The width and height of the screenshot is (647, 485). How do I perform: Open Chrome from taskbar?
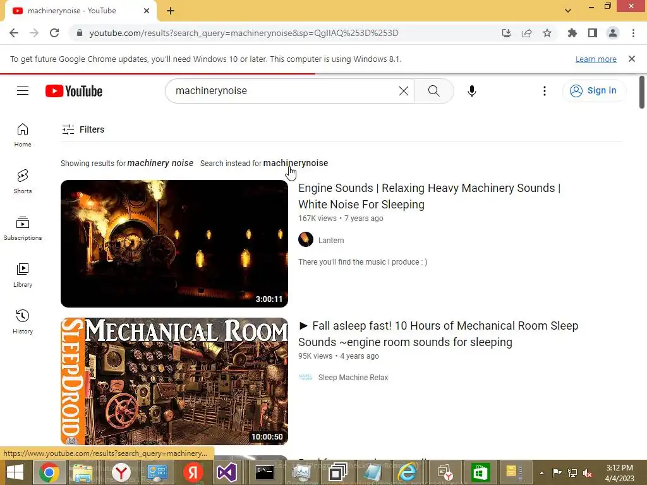[49, 472]
